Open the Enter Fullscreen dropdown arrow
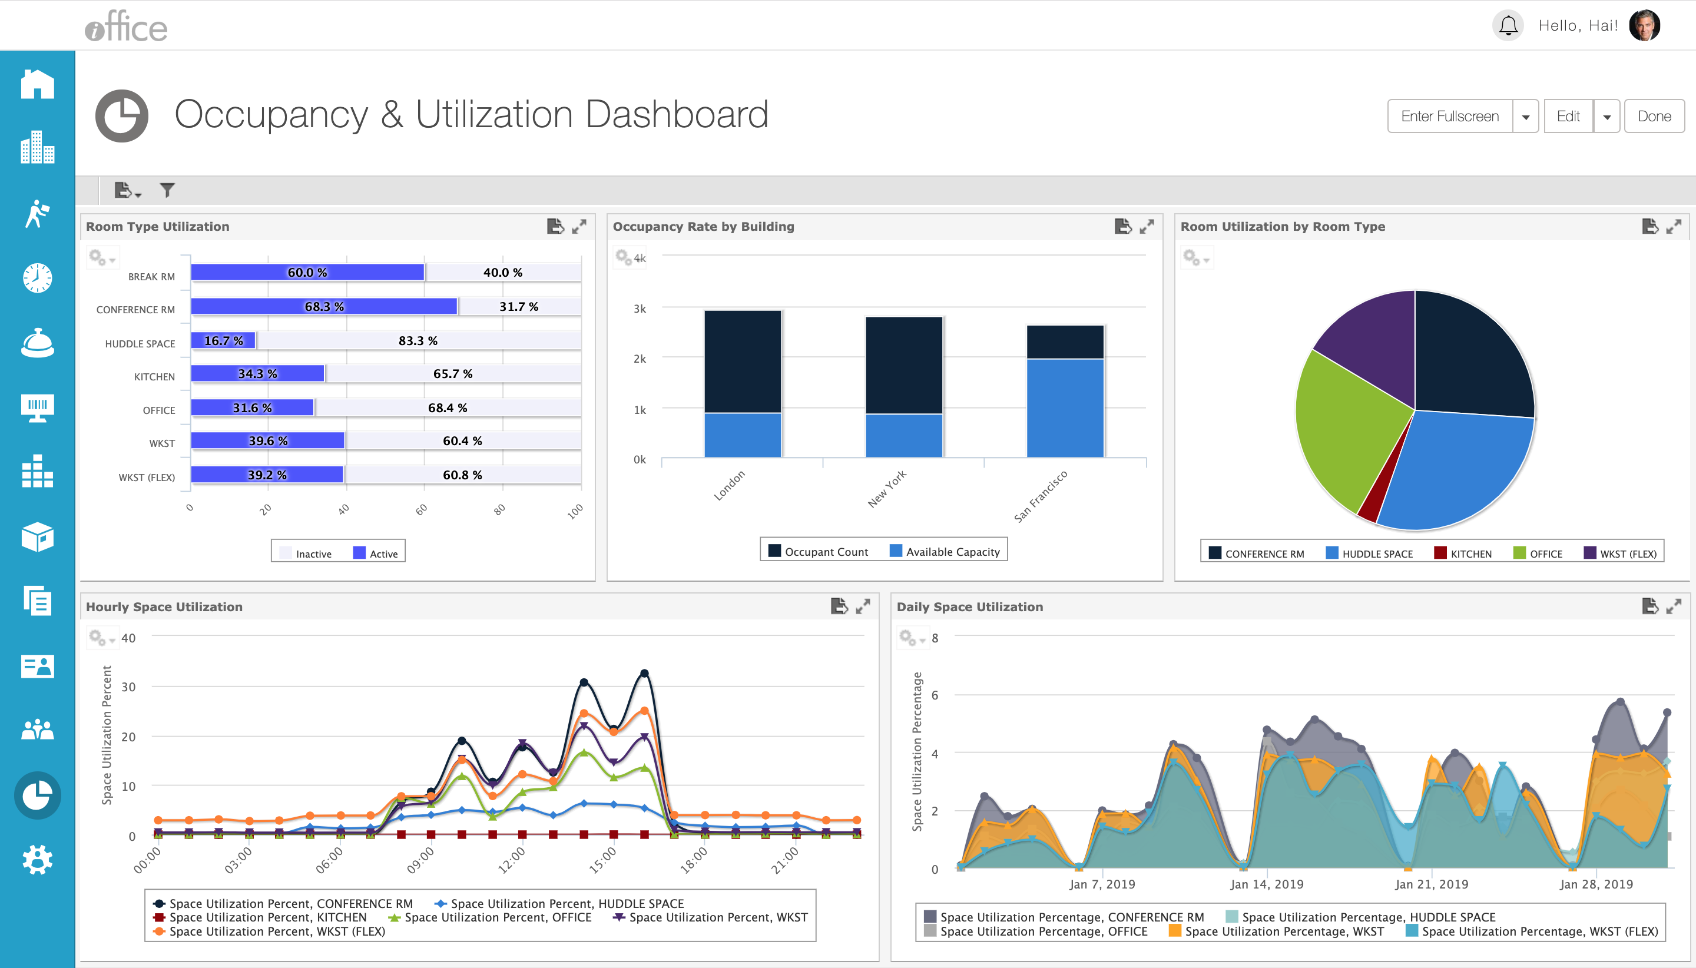Image resolution: width=1696 pixels, height=968 pixels. point(1526,117)
